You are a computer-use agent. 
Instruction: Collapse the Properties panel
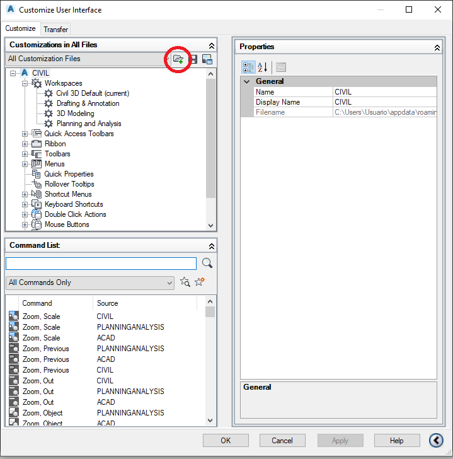click(437, 47)
